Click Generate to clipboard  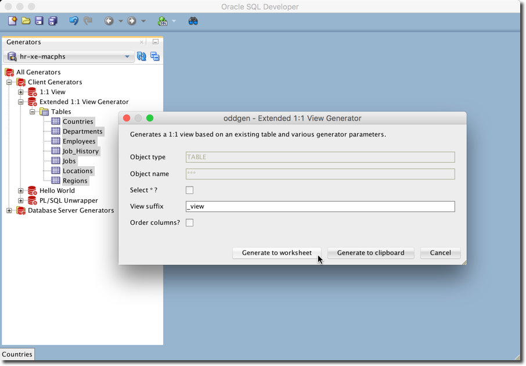pyautogui.click(x=370, y=253)
